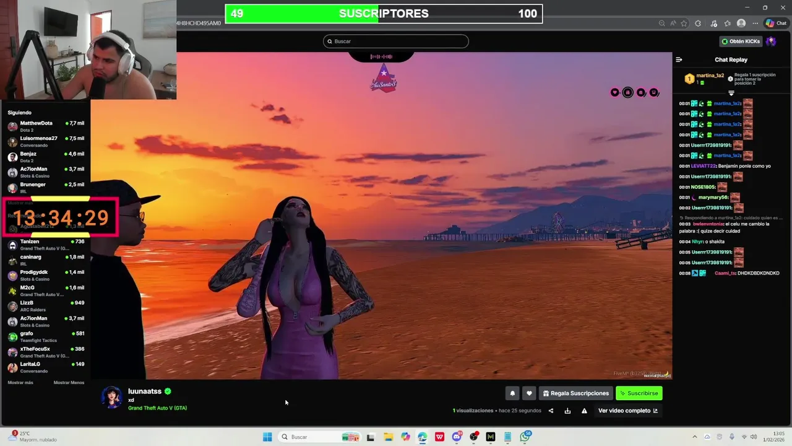Open File Explorer from the taskbar

(x=388, y=437)
